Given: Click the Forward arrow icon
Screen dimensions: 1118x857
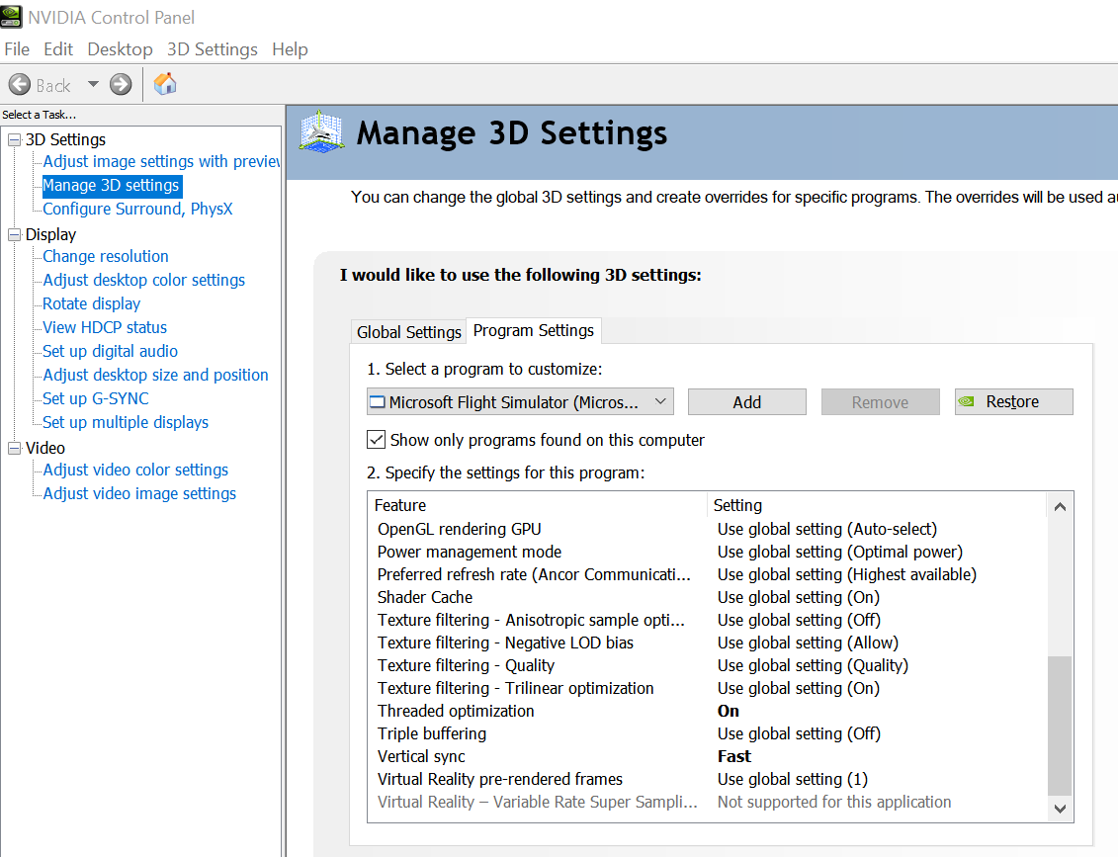Looking at the screenshot, I should [121, 85].
